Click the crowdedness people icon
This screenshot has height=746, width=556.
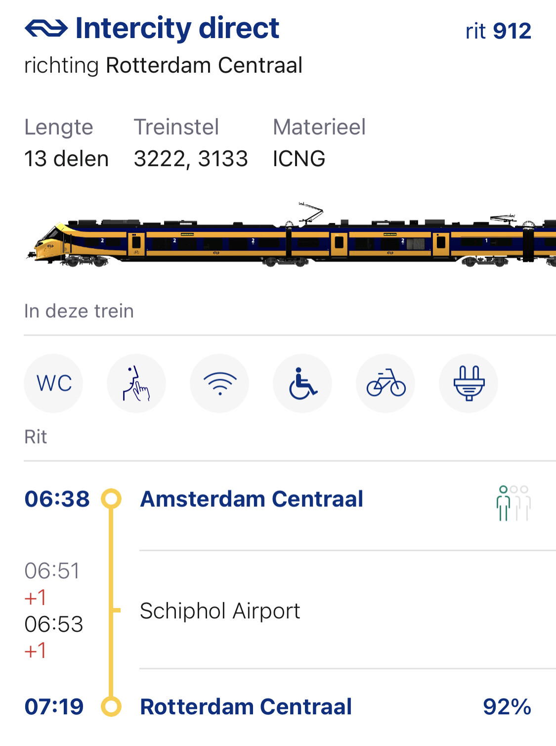[513, 503]
